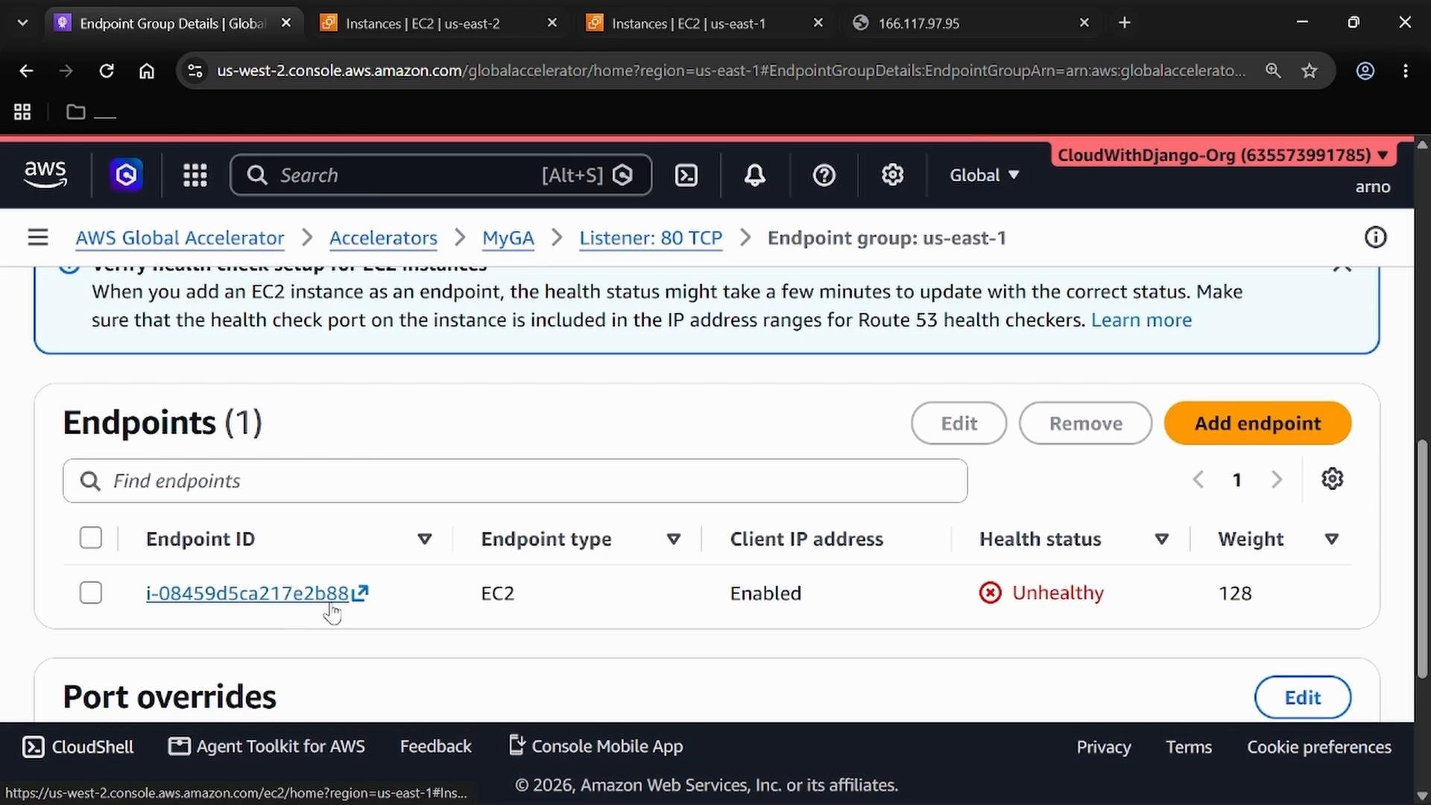Screen dimensions: 1431x805
Task: Open CloudShell from the footer
Action: tap(78, 747)
